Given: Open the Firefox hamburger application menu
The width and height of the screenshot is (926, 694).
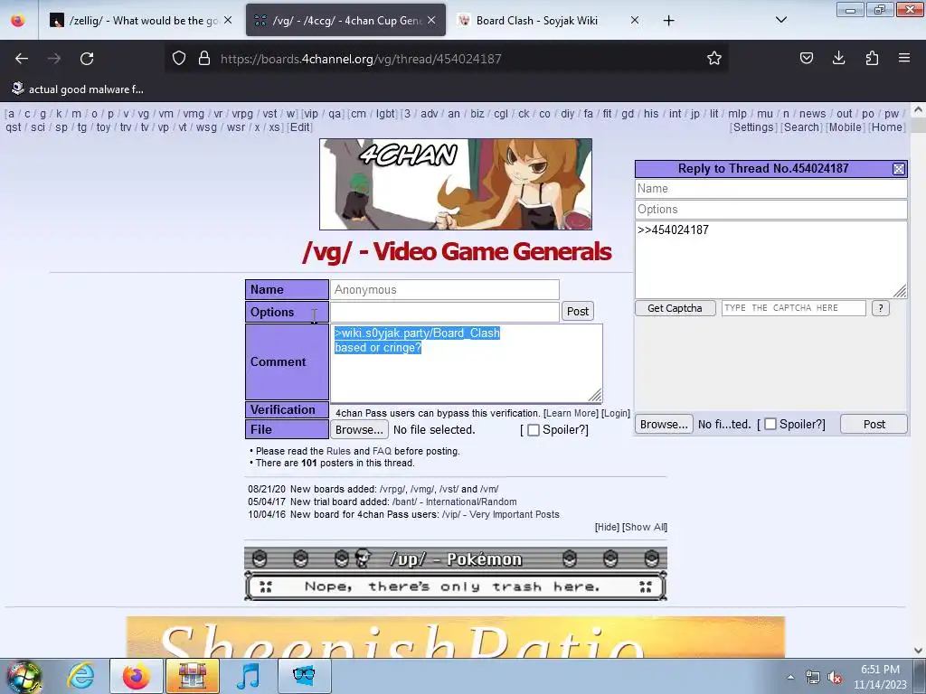Looking at the screenshot, I should (x=904, y=58).
